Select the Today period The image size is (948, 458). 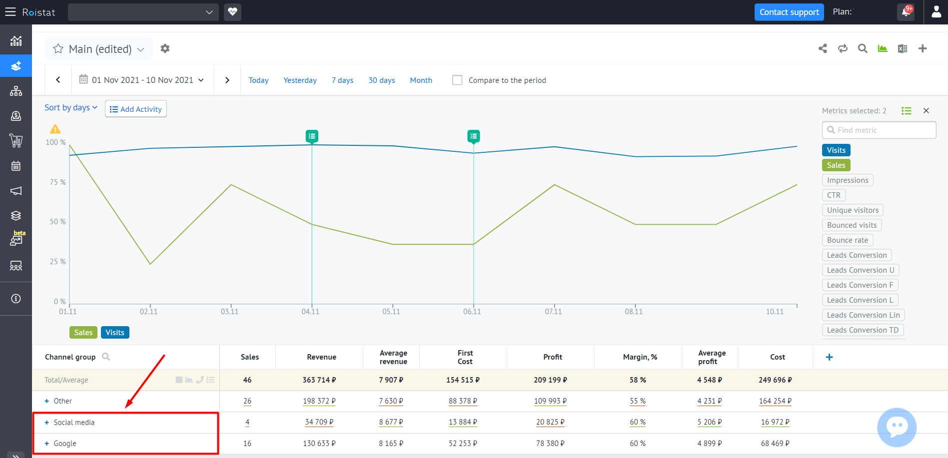(x=258, y=80)
